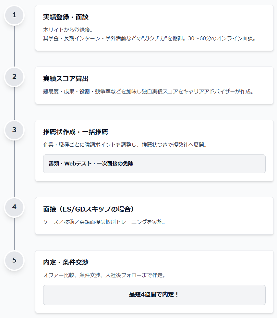Select the 推薦状作成・一括推薦 heading
Image resolution: width=277 pixels, height=318 pixels.
[76, 132]
